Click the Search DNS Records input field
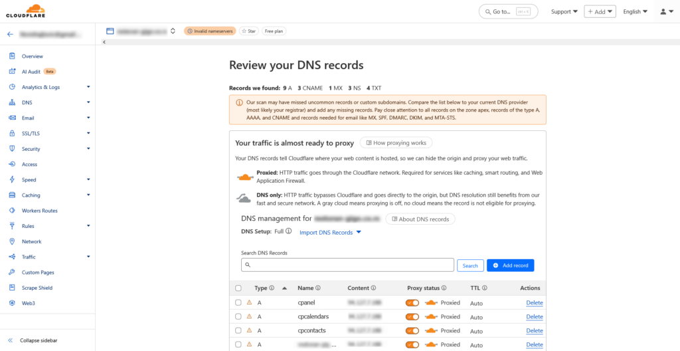680x351 pixels. click(x=347, y=265)
